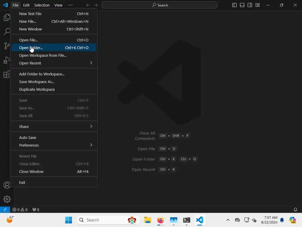Click Visual Studio Code taskbar icon
The image size is (302, 227).
200,220
